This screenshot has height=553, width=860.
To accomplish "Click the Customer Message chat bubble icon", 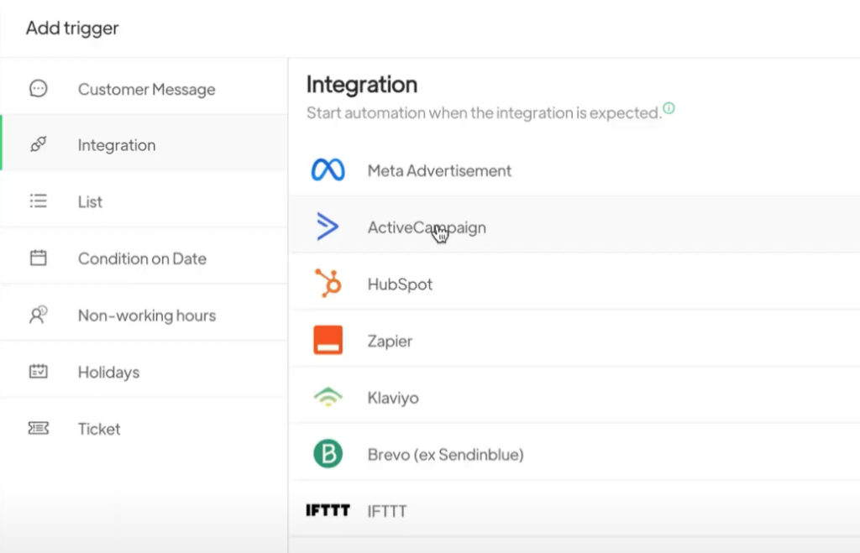I will [39, 89].
